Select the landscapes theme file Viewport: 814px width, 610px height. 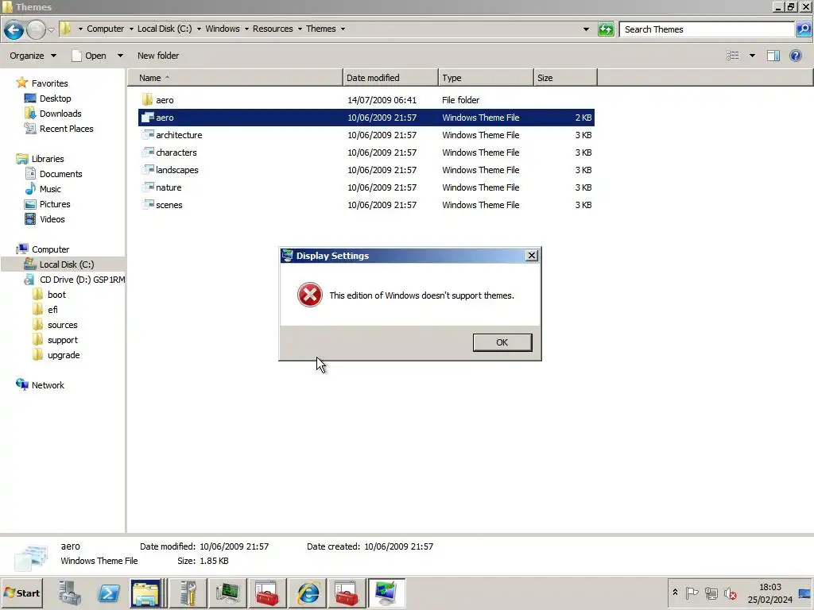pos(366,170)
